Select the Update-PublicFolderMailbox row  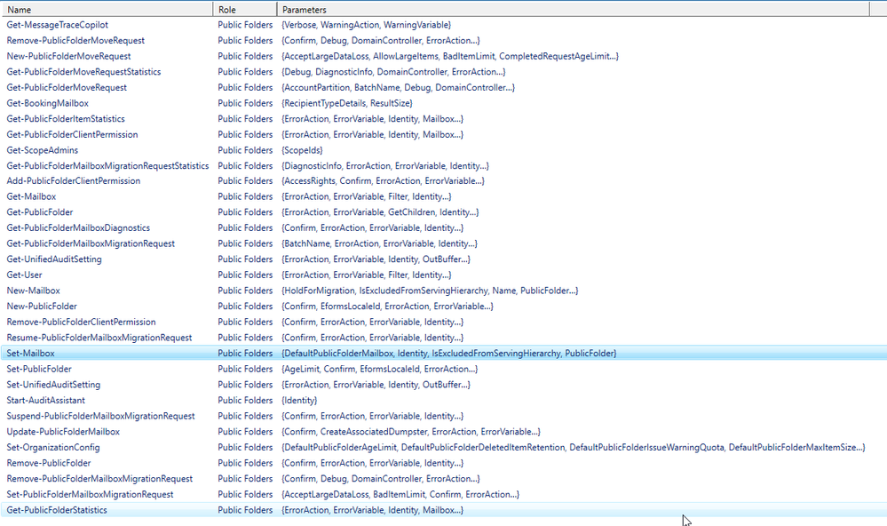[444, 432]
